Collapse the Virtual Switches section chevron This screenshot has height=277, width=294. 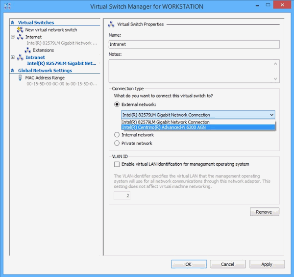(13, 23)
